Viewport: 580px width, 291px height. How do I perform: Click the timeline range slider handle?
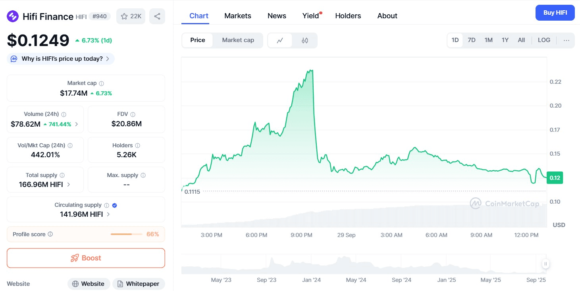point(546,264)
